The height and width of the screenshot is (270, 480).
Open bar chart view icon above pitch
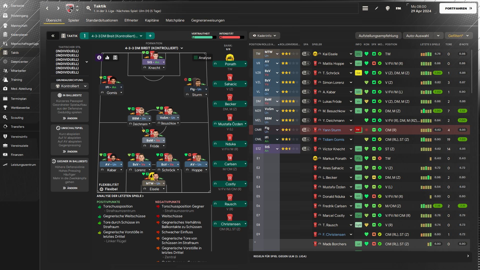(107, 57)
